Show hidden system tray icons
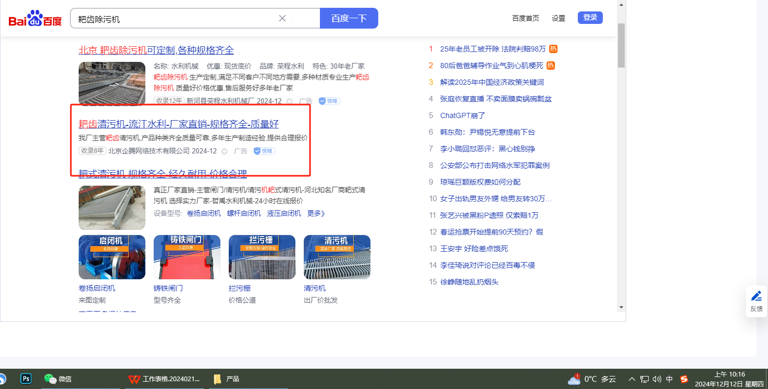This screenshot has width=768, height=389. point(632,379)
